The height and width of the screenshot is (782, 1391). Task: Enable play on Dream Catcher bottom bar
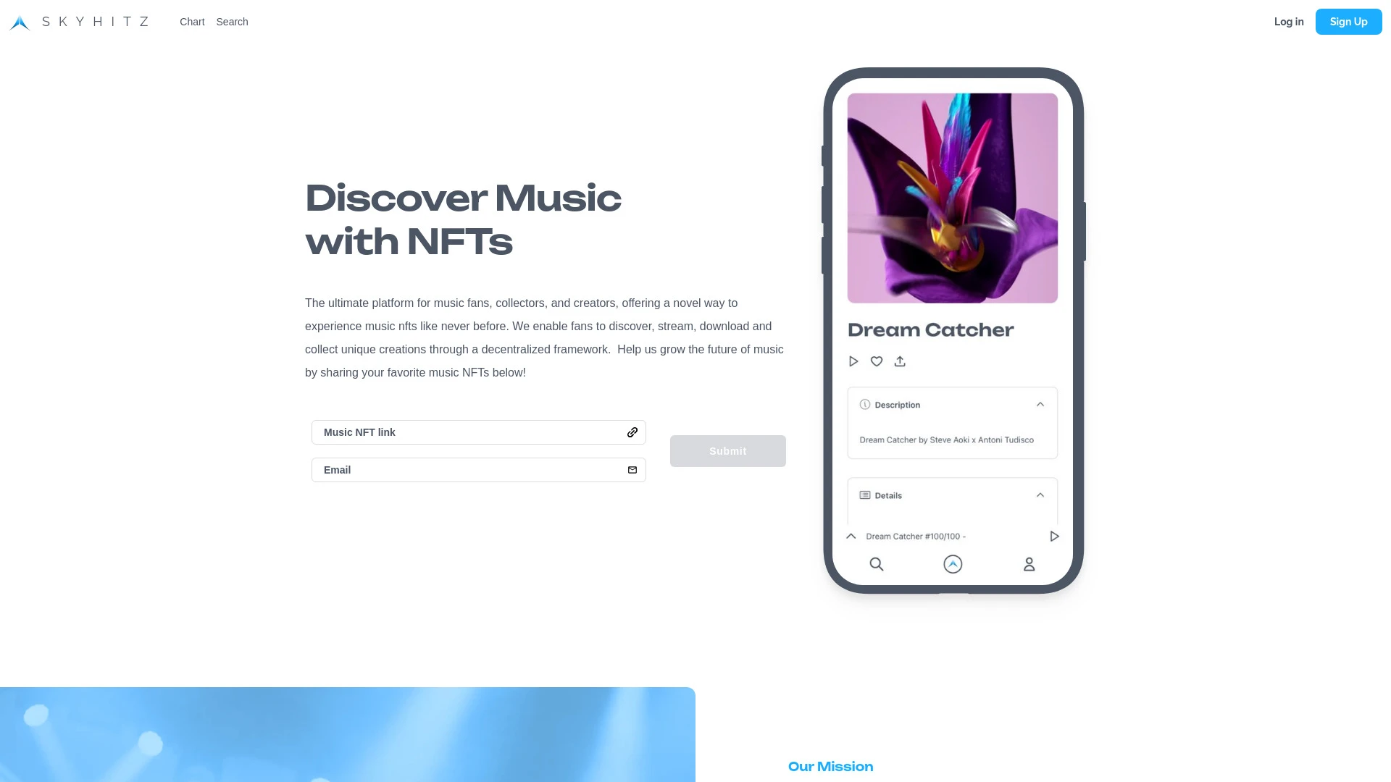coord(1054,536)
